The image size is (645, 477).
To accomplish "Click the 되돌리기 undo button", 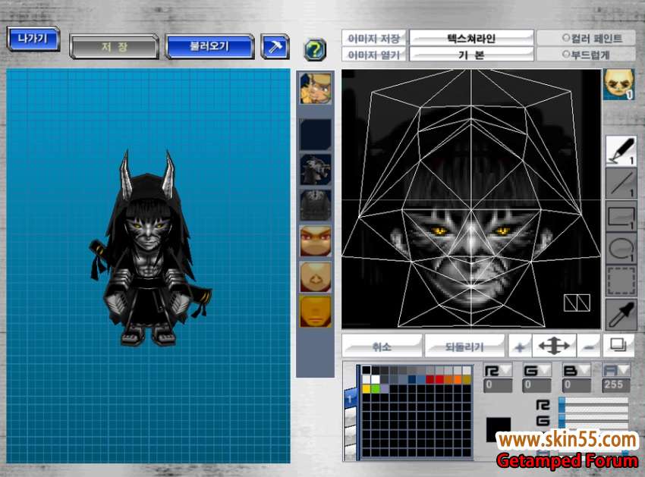I will (464, 347).
